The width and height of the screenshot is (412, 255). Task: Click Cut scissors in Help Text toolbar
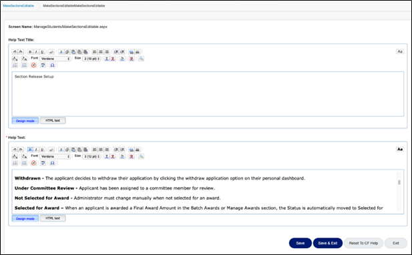61,150
